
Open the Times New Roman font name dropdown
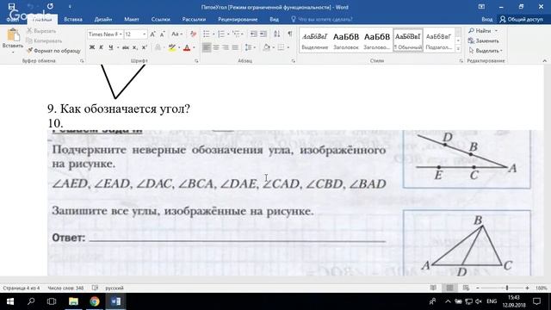tap(121, 34)
